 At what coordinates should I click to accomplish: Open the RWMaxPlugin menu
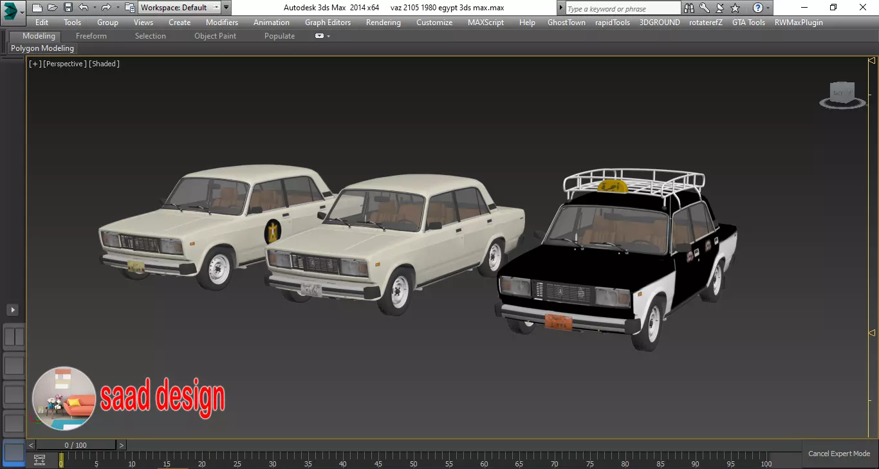tap(799, 23)
